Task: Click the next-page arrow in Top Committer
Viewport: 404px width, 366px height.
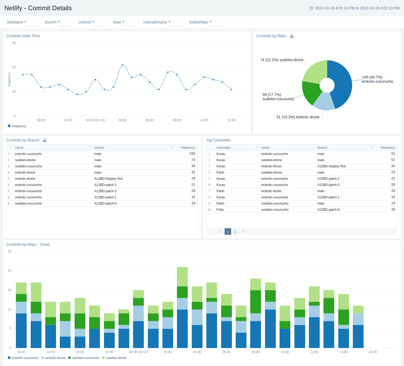Action: (x=243, y=232)
